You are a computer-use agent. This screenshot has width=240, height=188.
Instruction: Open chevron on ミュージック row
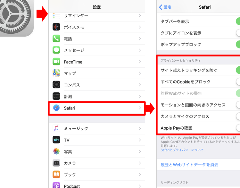pyautogui.click(x=140, y=128)
